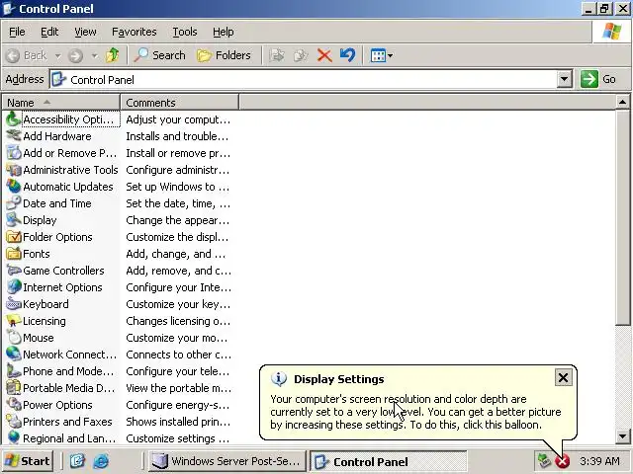Open the File menu
633x474 pixels.
point(17,32)
